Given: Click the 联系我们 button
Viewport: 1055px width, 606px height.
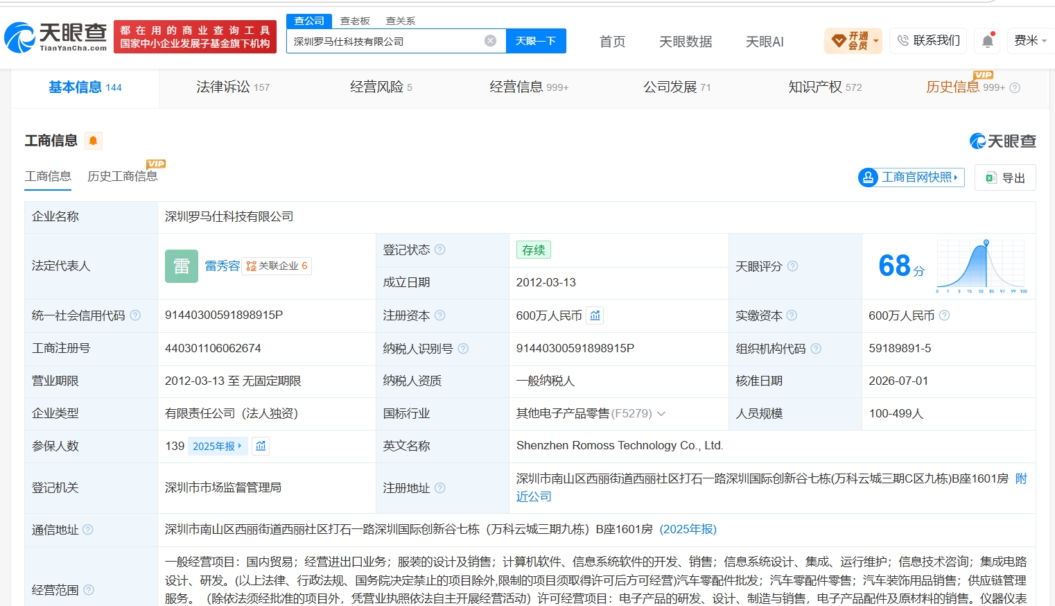Looking at the screenshot, I should [929, 41].
